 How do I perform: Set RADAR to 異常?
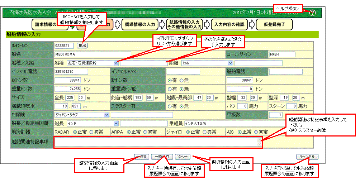click(92, 132)
